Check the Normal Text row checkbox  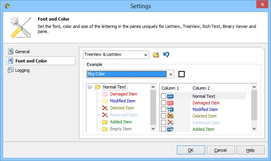pos(163,96)
